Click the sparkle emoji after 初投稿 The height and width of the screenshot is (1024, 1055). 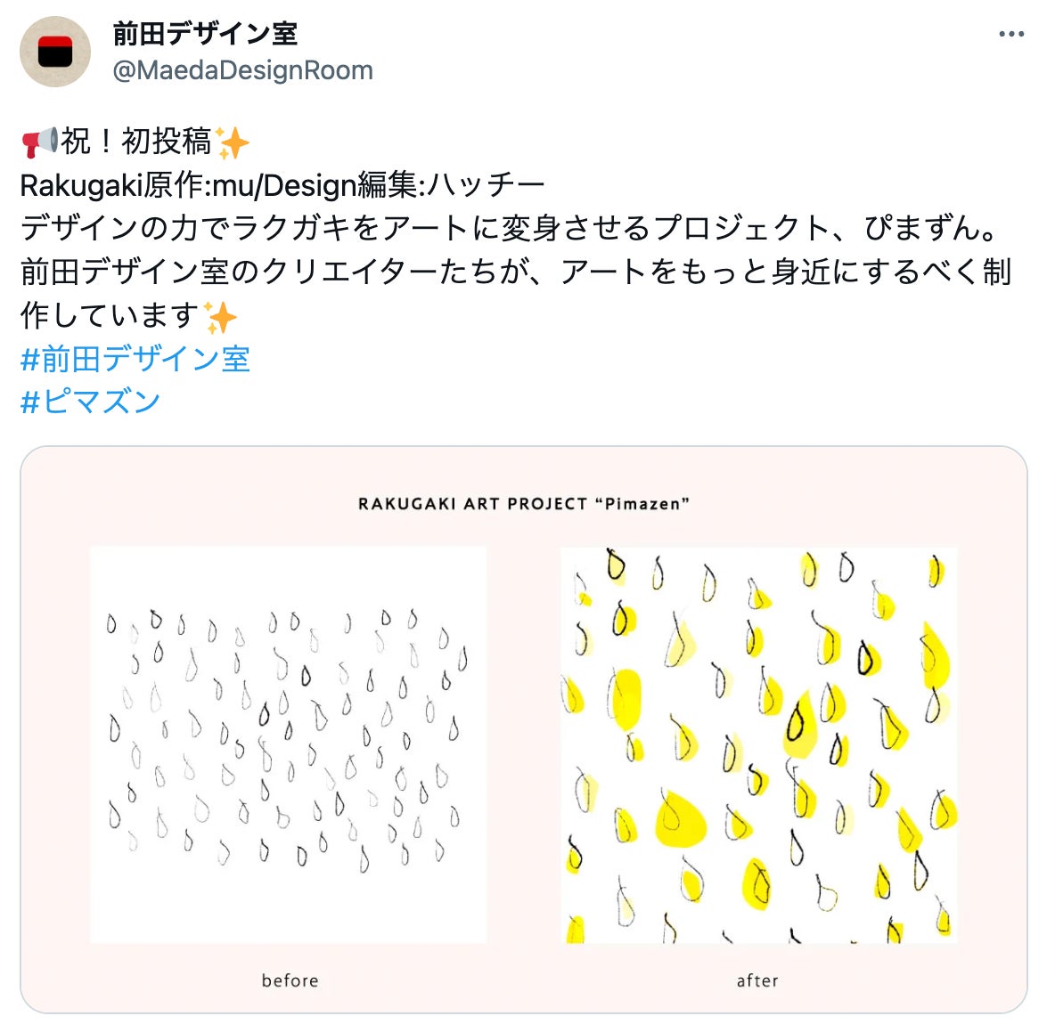pyautogui.click(x=233, y=142)
